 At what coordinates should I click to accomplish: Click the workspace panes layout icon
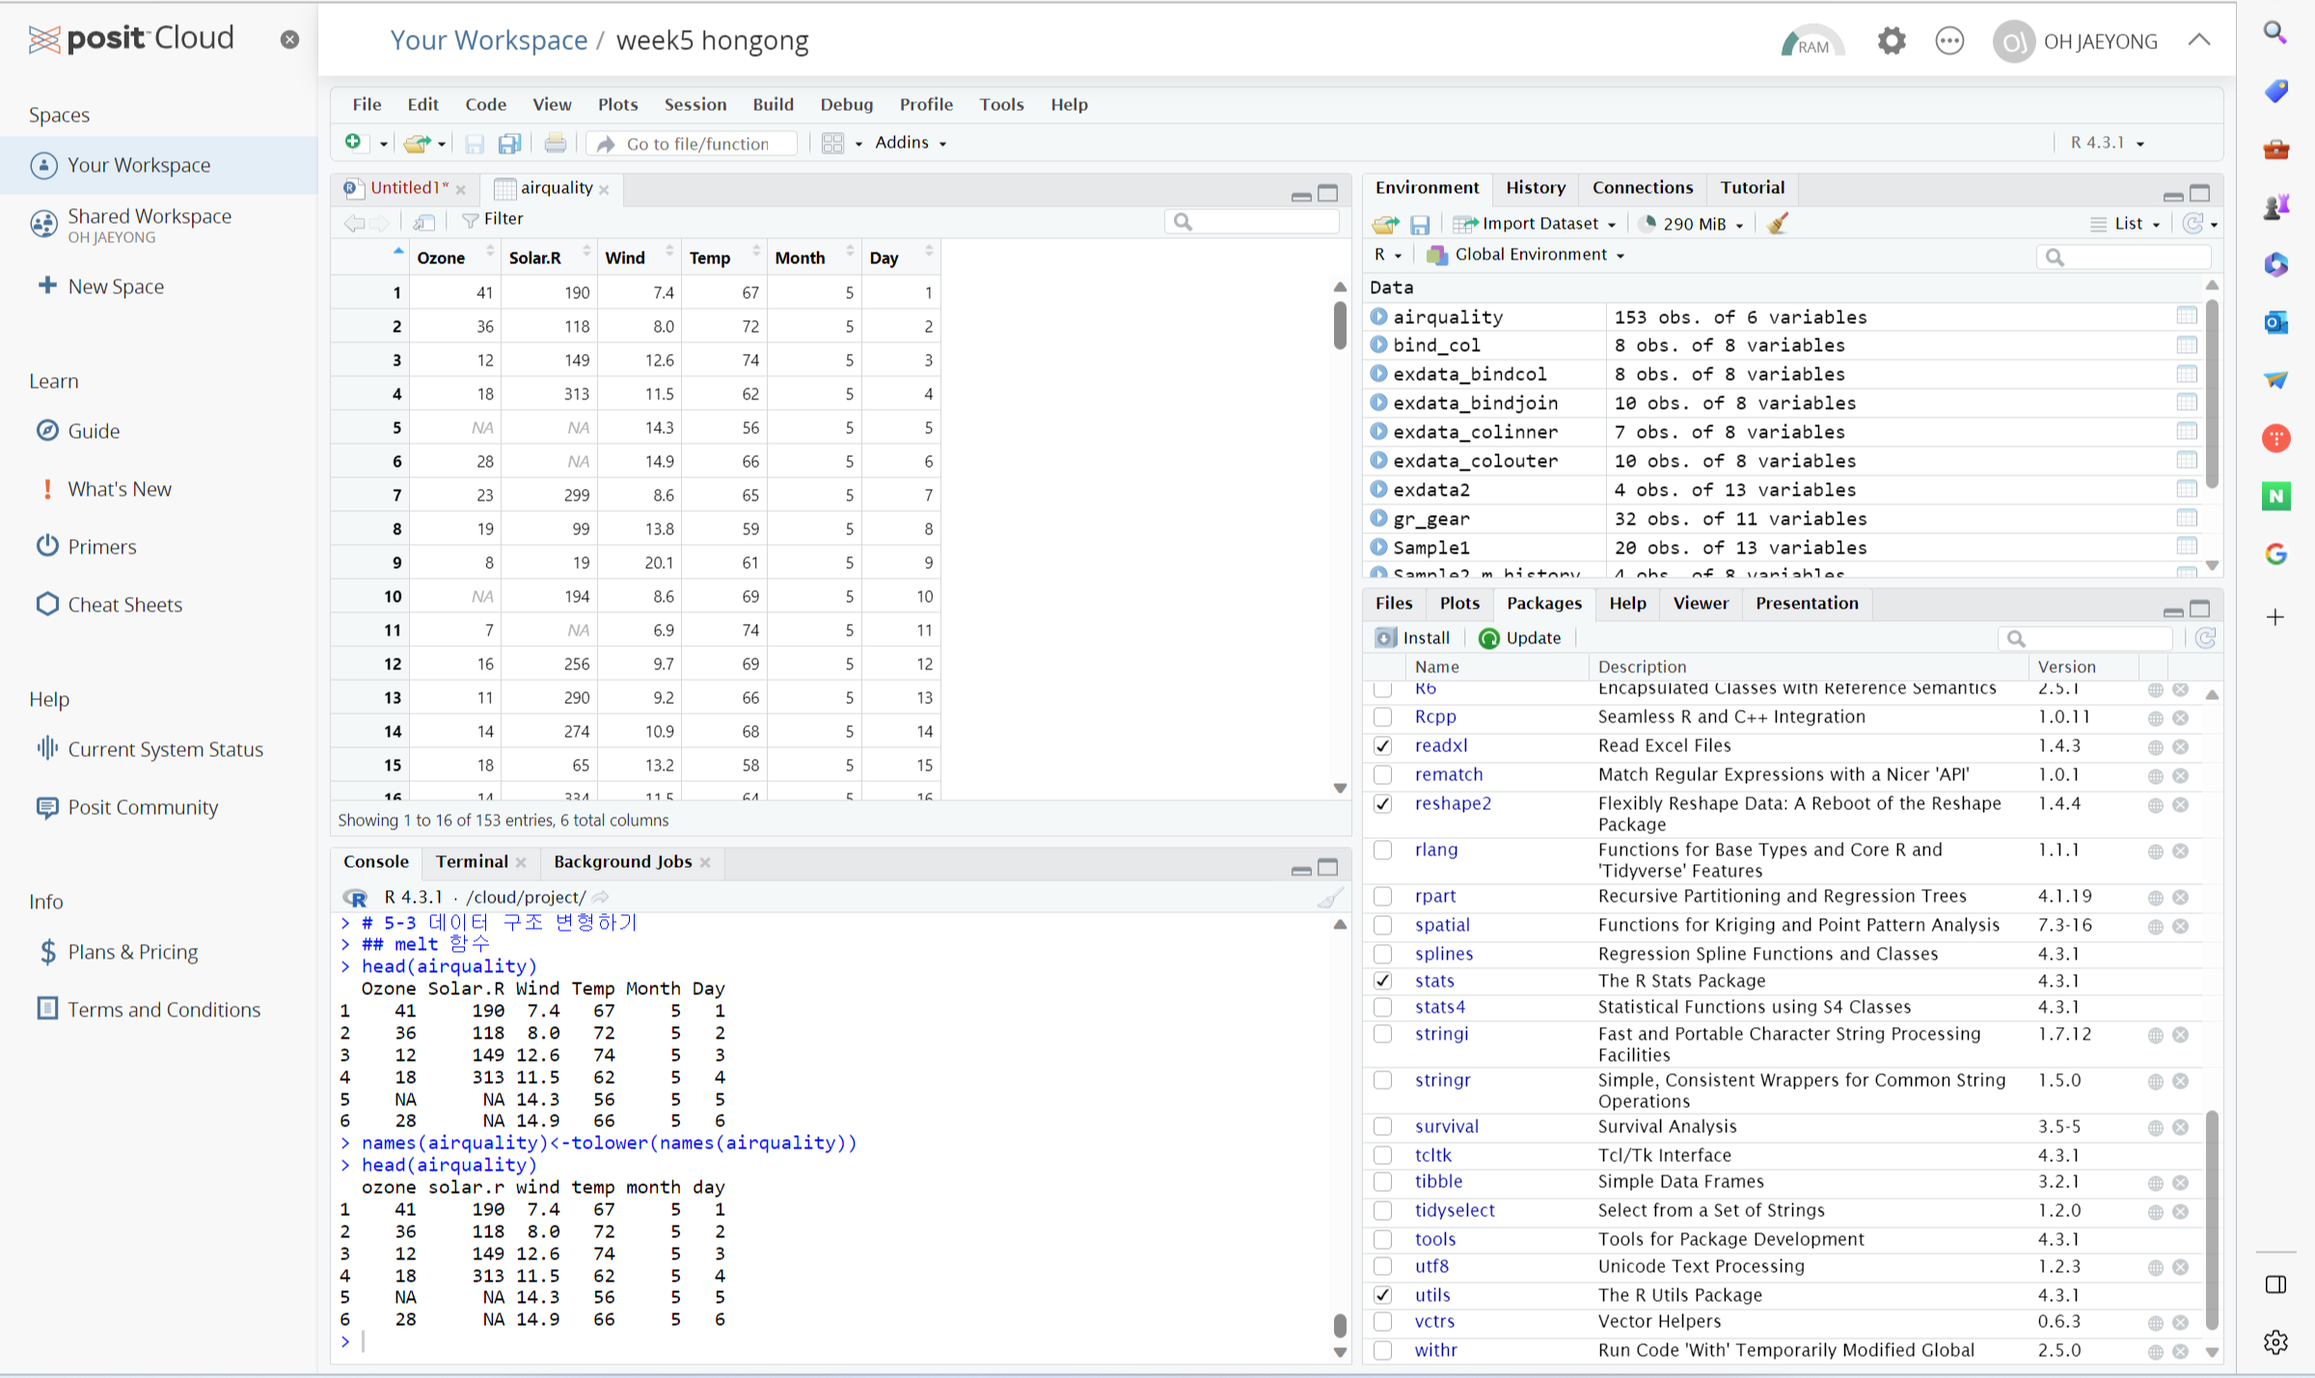click(833, 144)
